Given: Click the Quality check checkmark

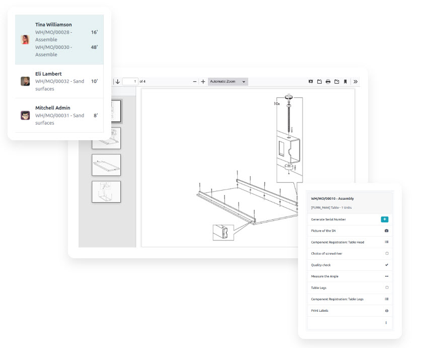Looking at the screenshot, I should 386,265.
